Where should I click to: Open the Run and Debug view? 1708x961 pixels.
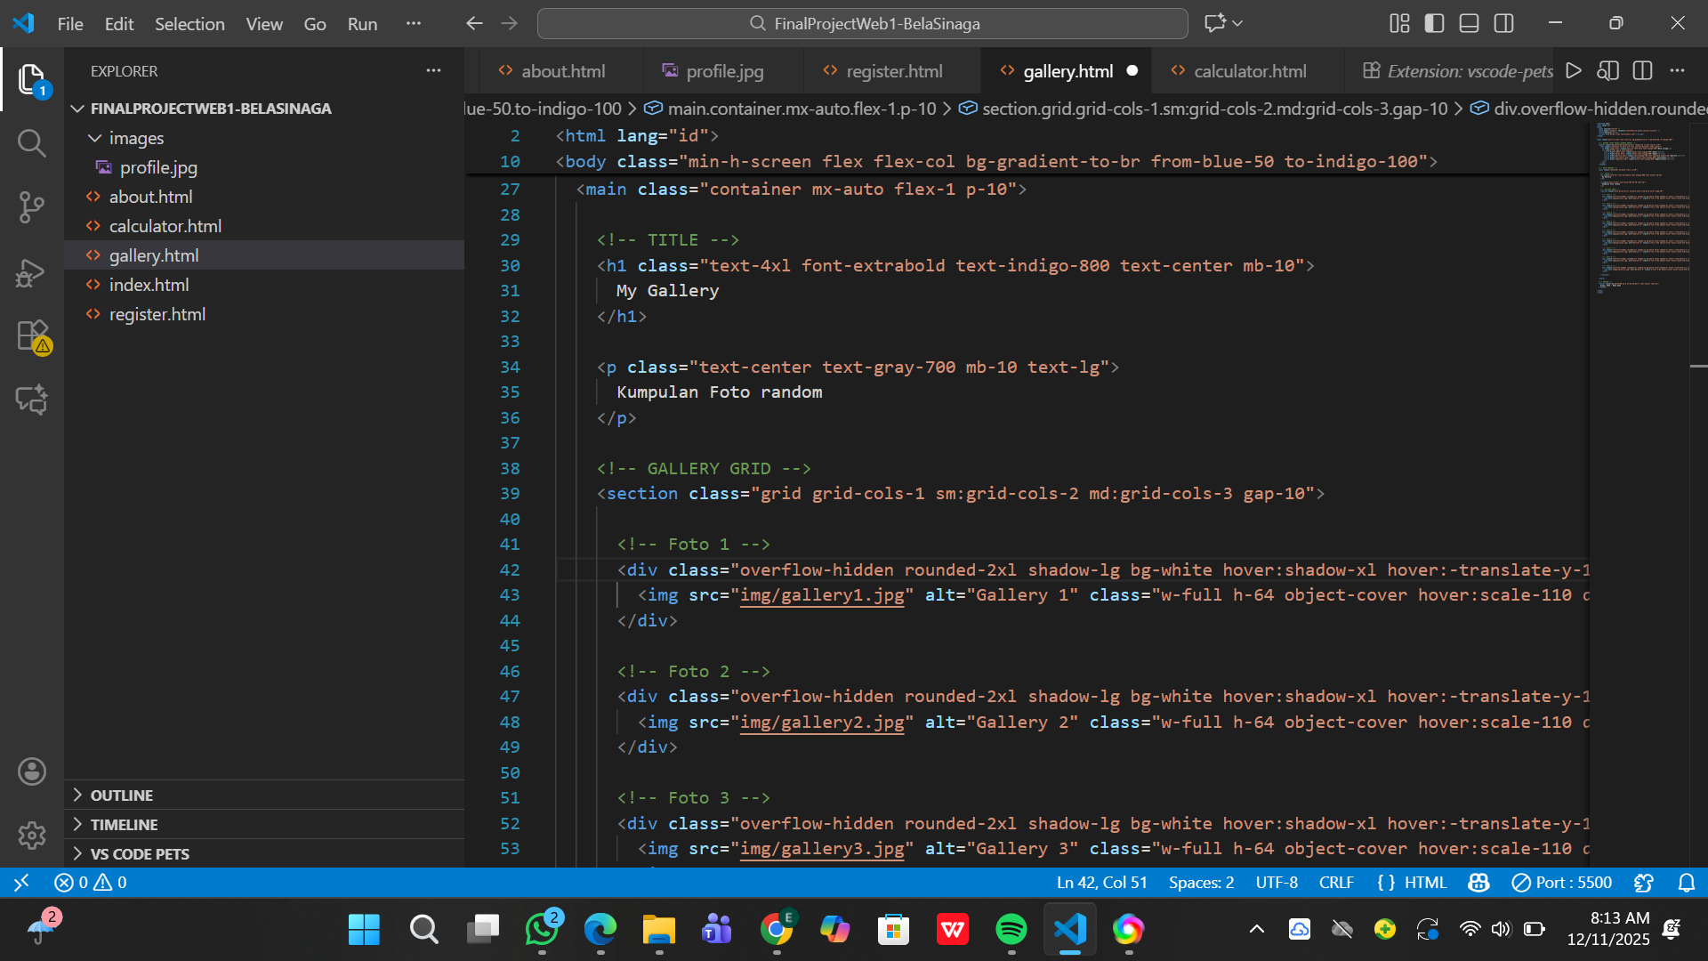[x=32, y=272]
